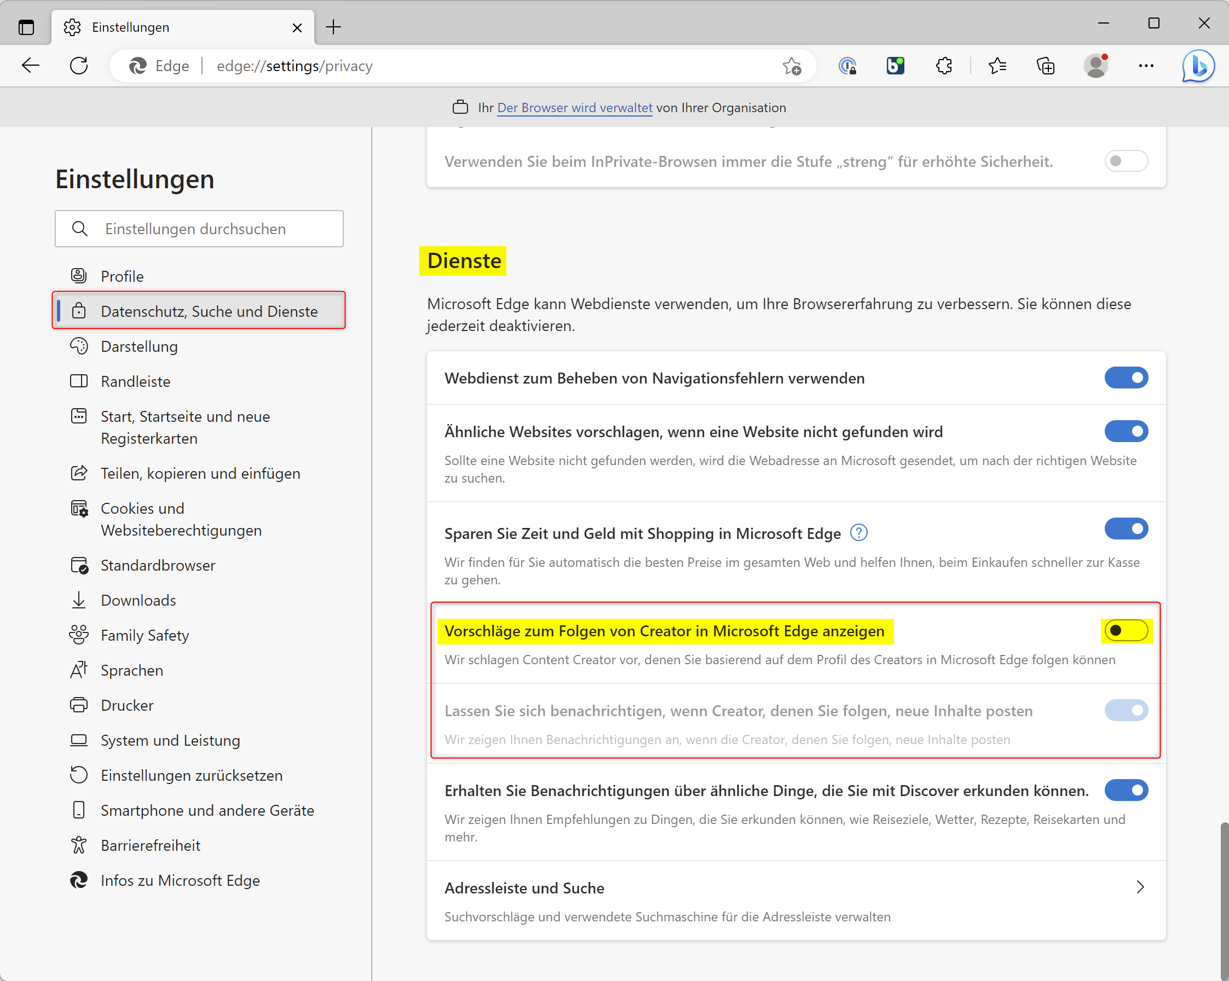Open Smartphone und andere Geräte section
Image resolution: width=1229 pixels, height=981 pixels.
pyautogui.click(x=199, y=810)
